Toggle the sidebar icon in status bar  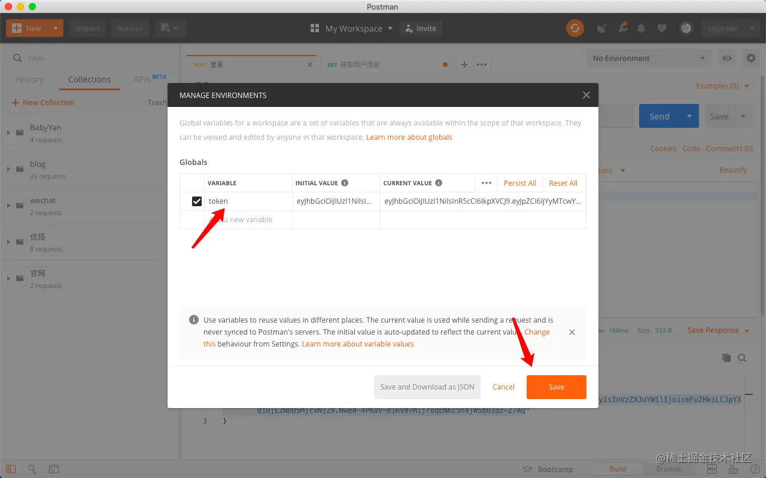coord(11,469)
